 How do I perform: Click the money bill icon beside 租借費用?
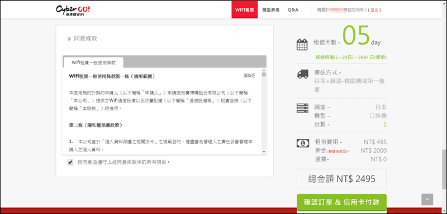[x=302, y=143]
